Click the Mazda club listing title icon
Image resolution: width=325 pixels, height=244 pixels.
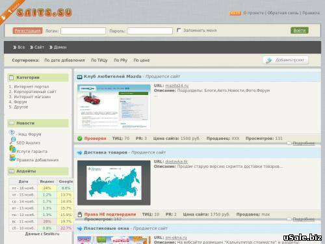click(x=79, y=77)
